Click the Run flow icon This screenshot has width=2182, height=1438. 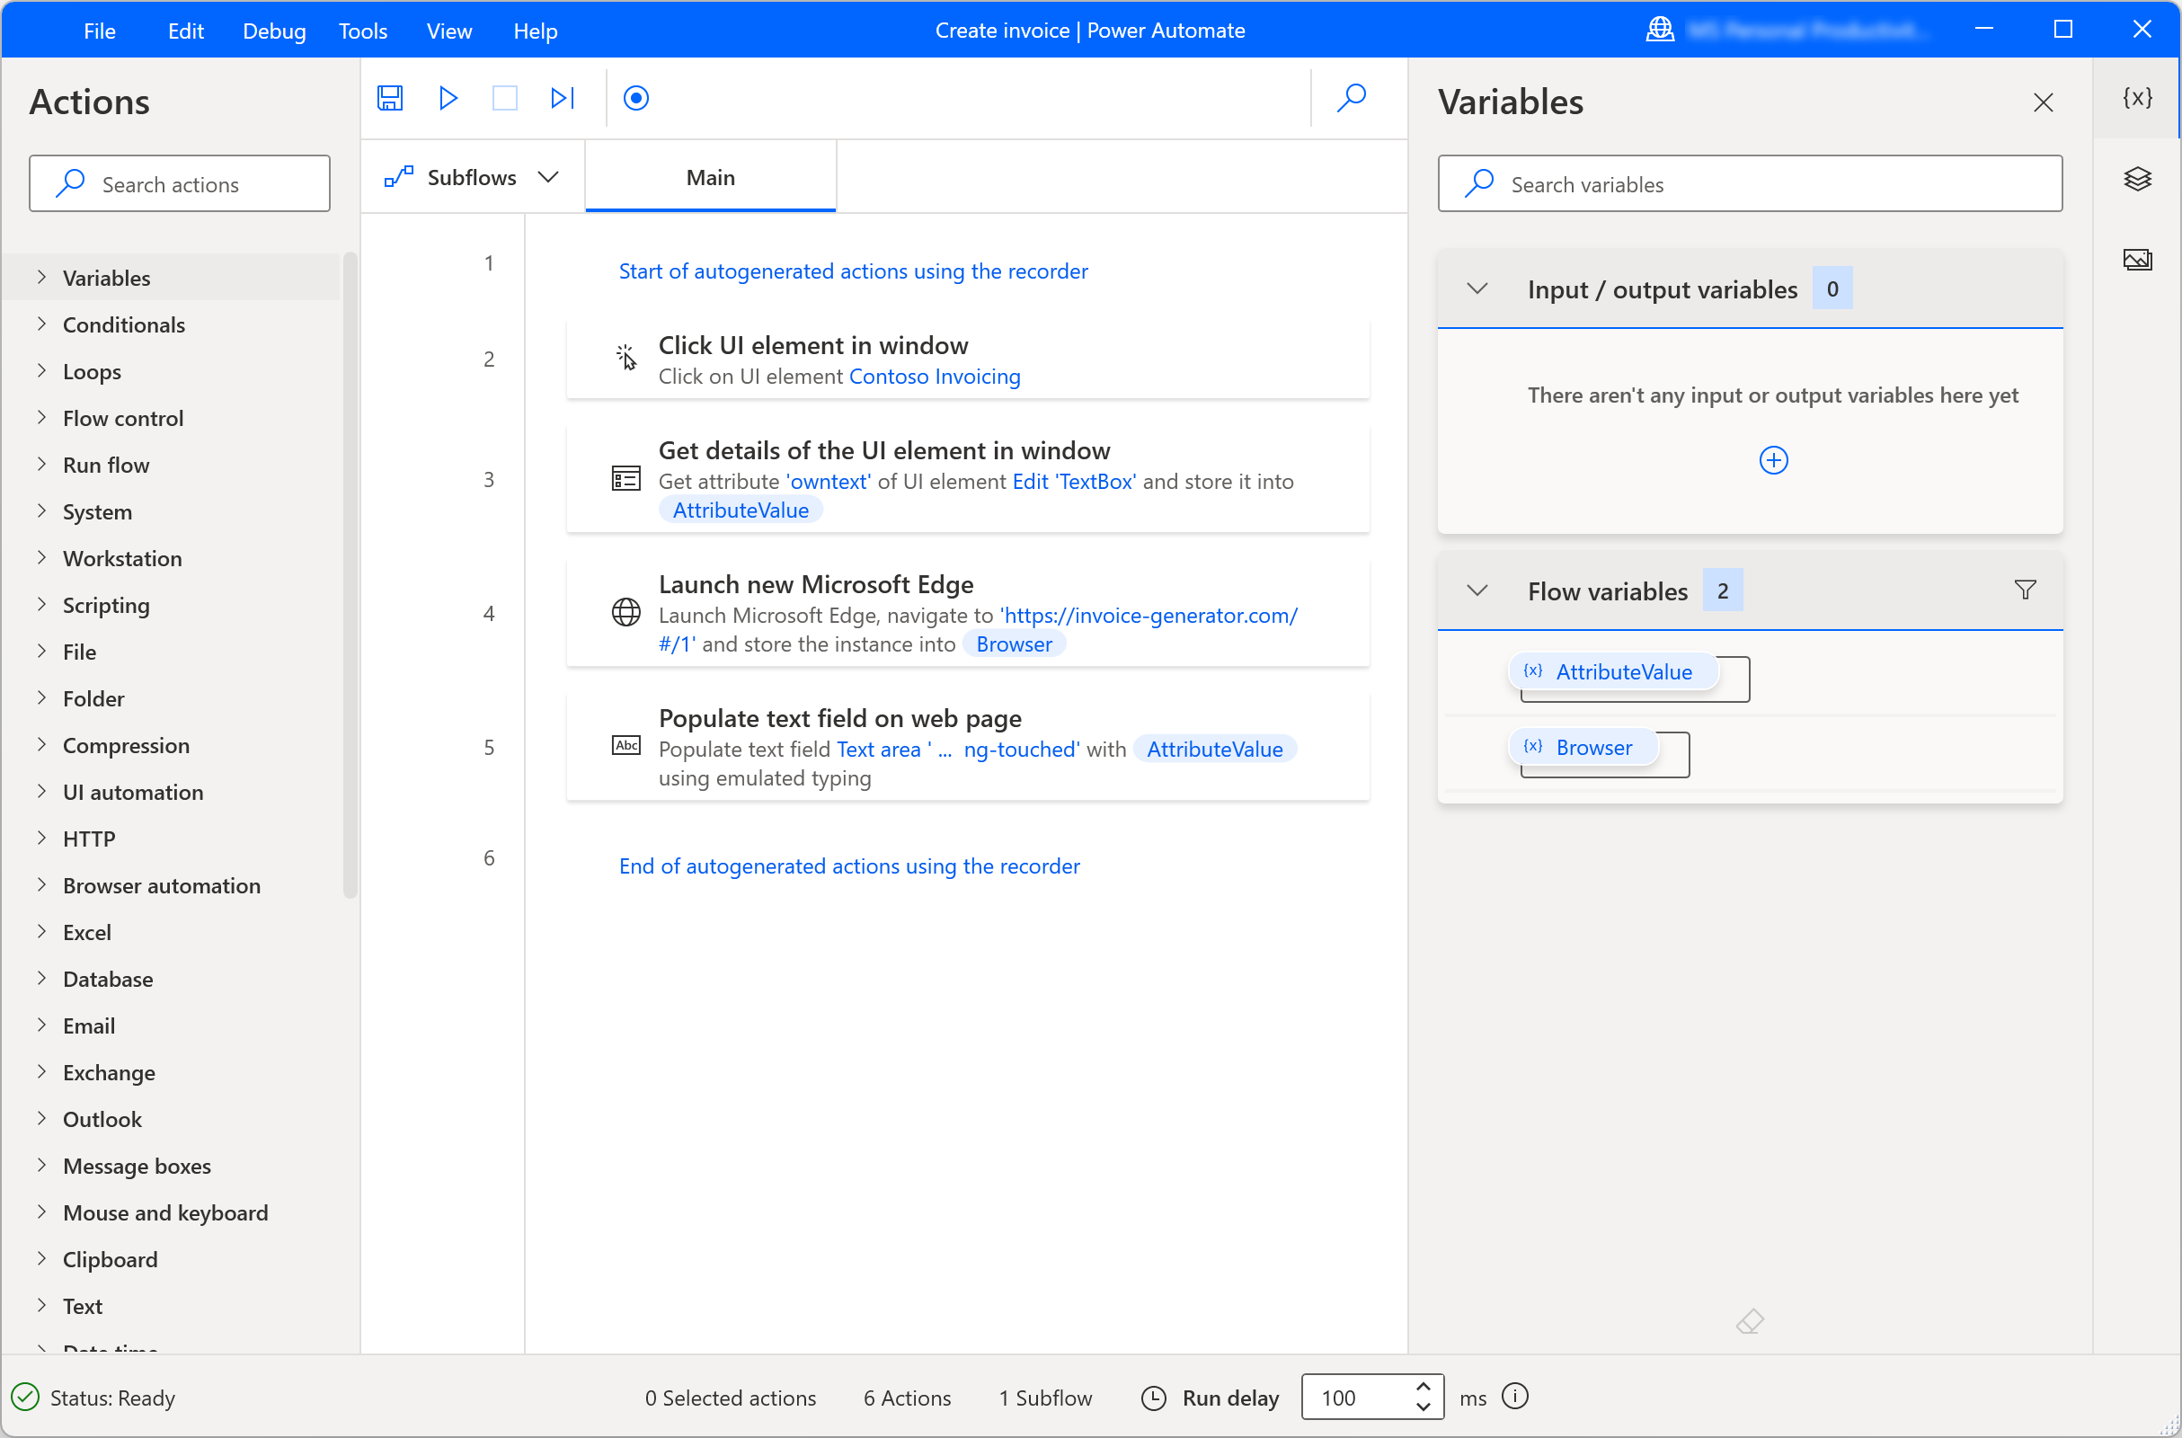pos(448,98)
